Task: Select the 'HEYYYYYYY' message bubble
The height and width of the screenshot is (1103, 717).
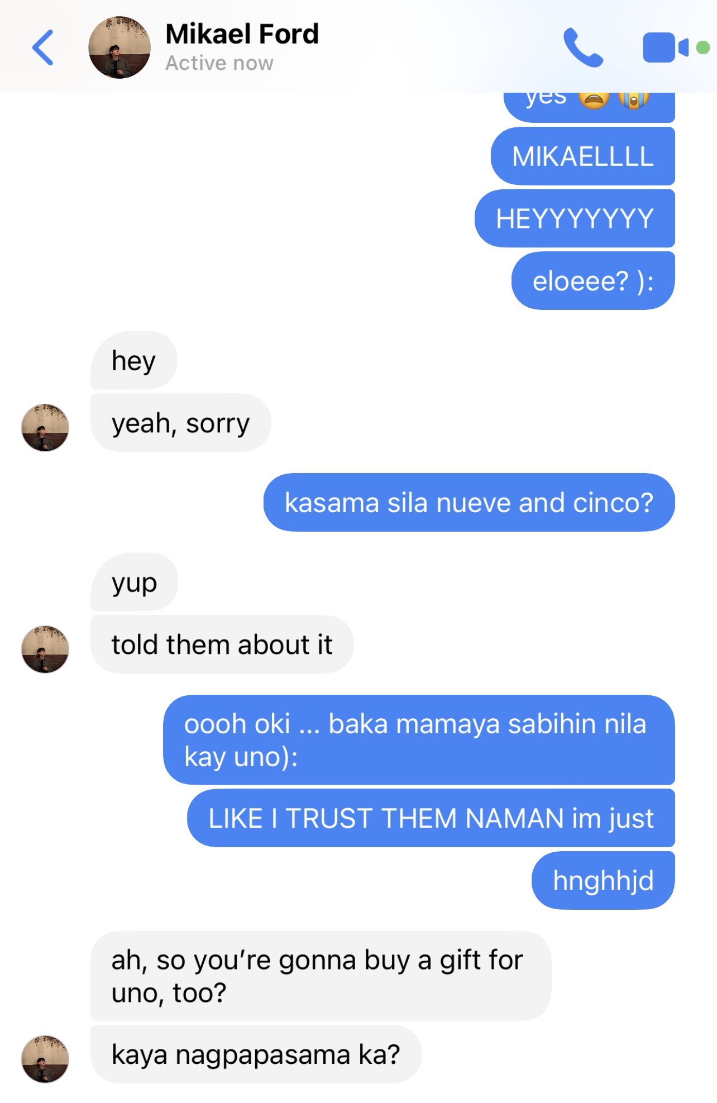Action: click(x=575, y=218)
